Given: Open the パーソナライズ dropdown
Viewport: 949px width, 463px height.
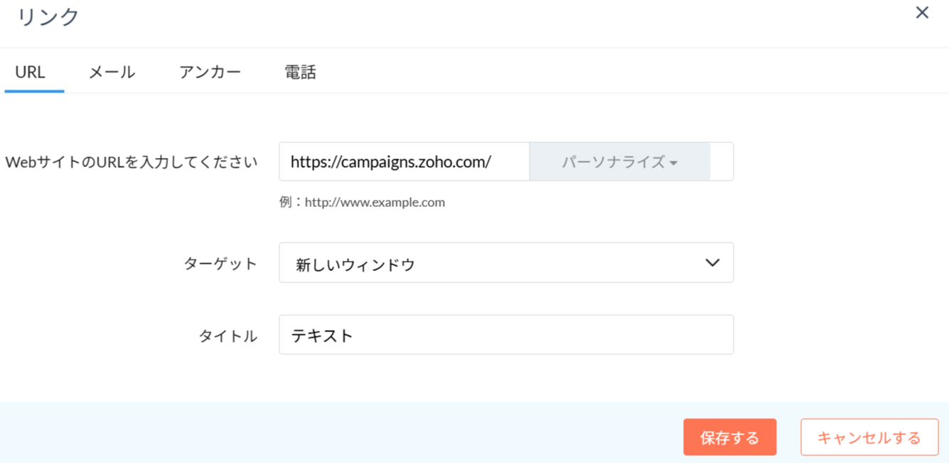Looking at the screenshot, I should point(613,161).
